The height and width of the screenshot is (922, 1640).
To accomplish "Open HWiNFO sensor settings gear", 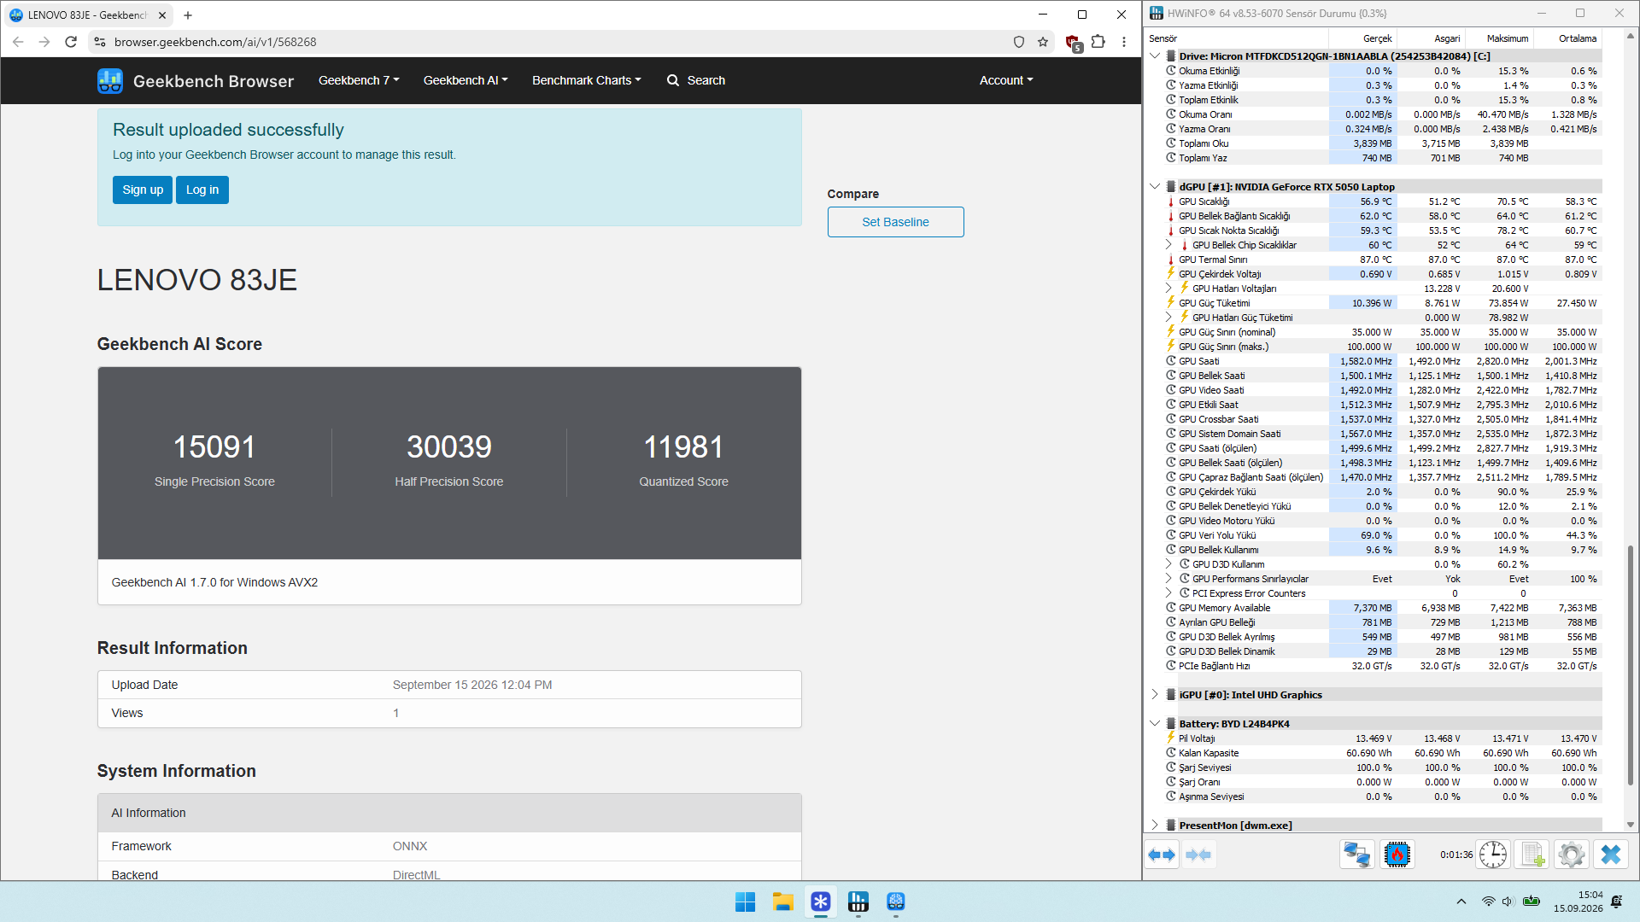I will point(1572,855).
